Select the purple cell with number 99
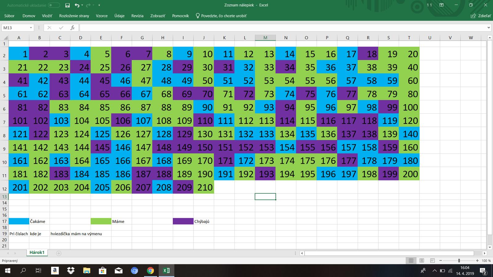493x277 pixels. point(389,107)
